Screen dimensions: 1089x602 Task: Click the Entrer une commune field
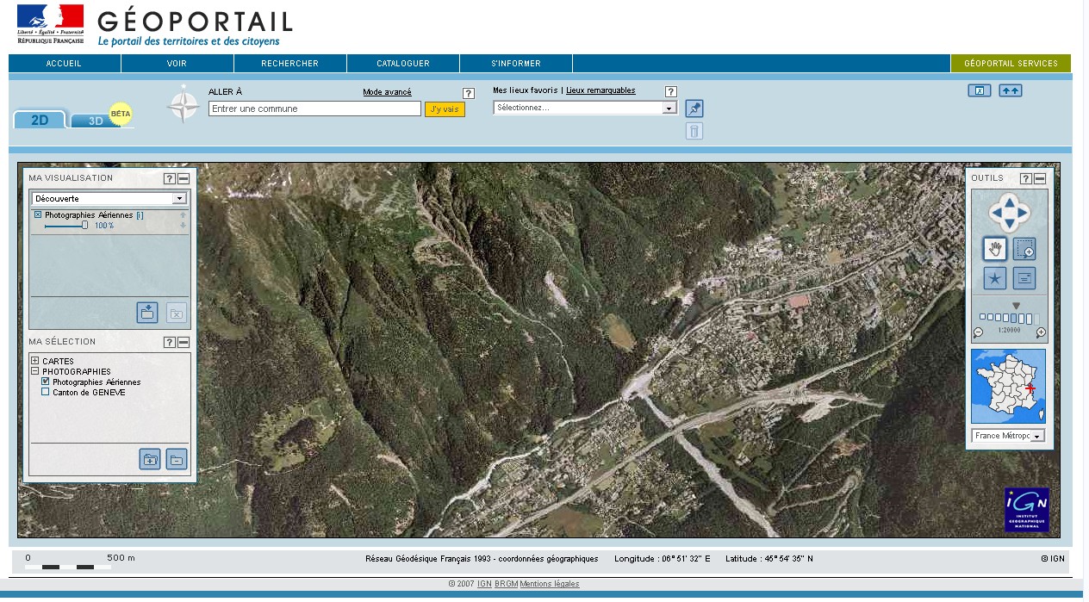[314, 109]
